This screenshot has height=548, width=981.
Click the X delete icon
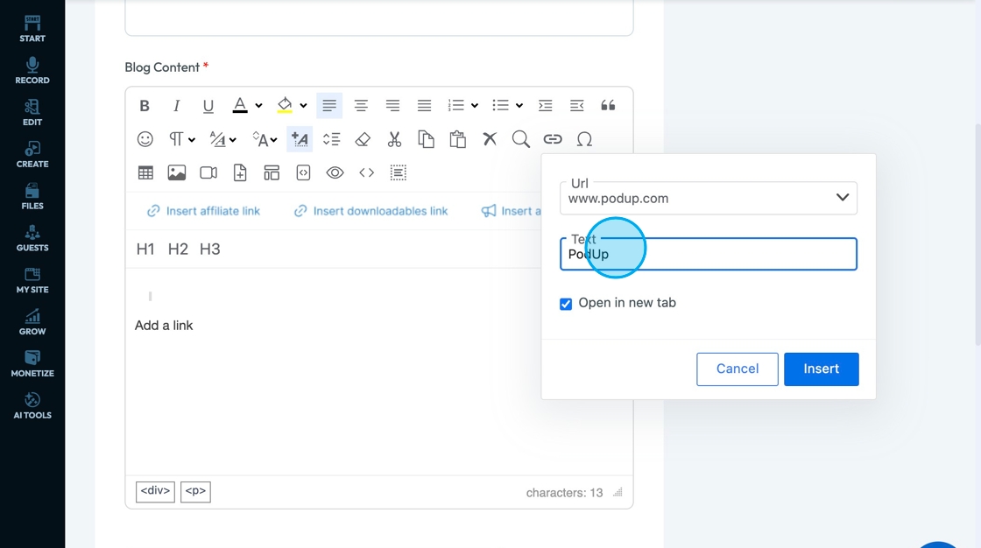pyautogui.click(x=490, y=139)
